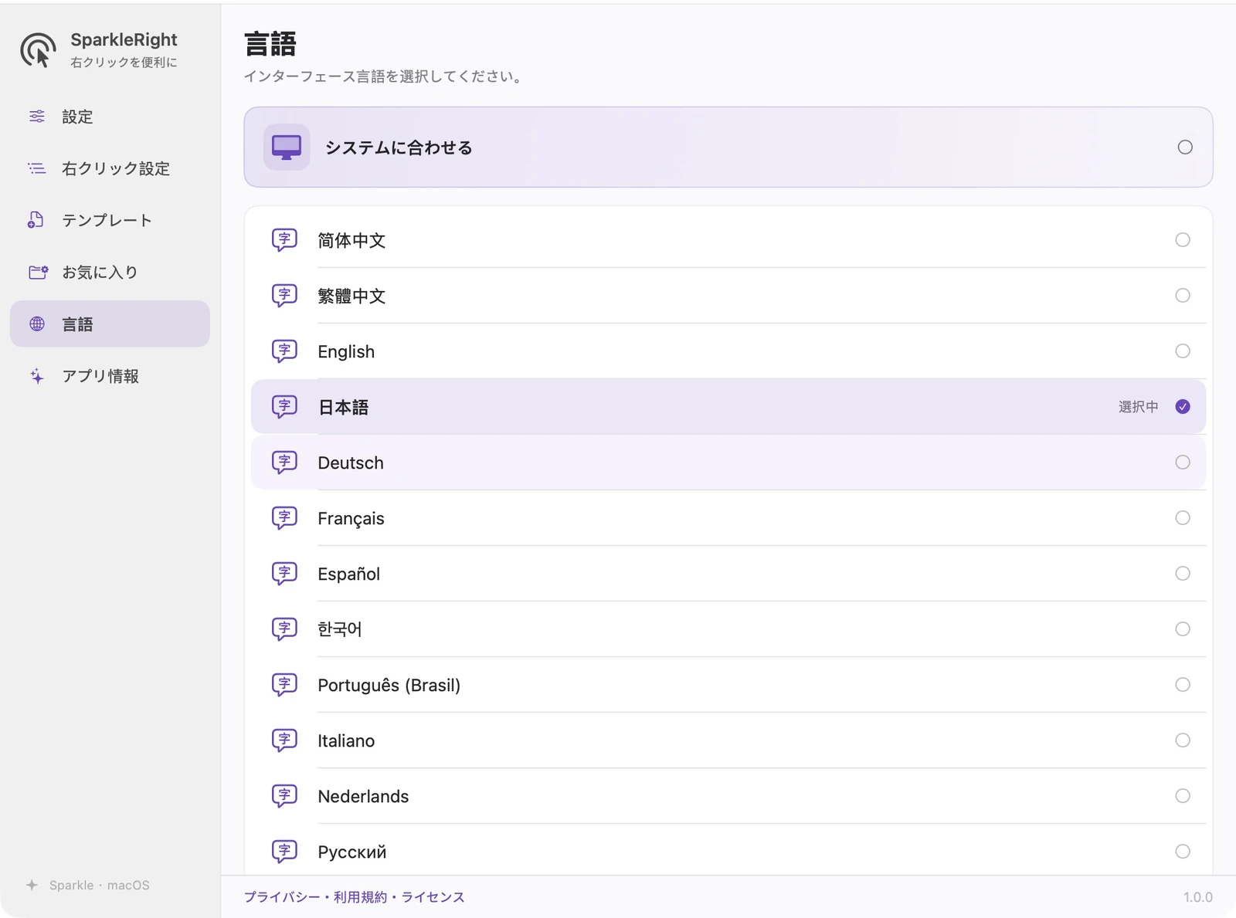Click the SparkleRight cursor logo icon
This screenshot has width=1236, height=918.
coord(38,50)
